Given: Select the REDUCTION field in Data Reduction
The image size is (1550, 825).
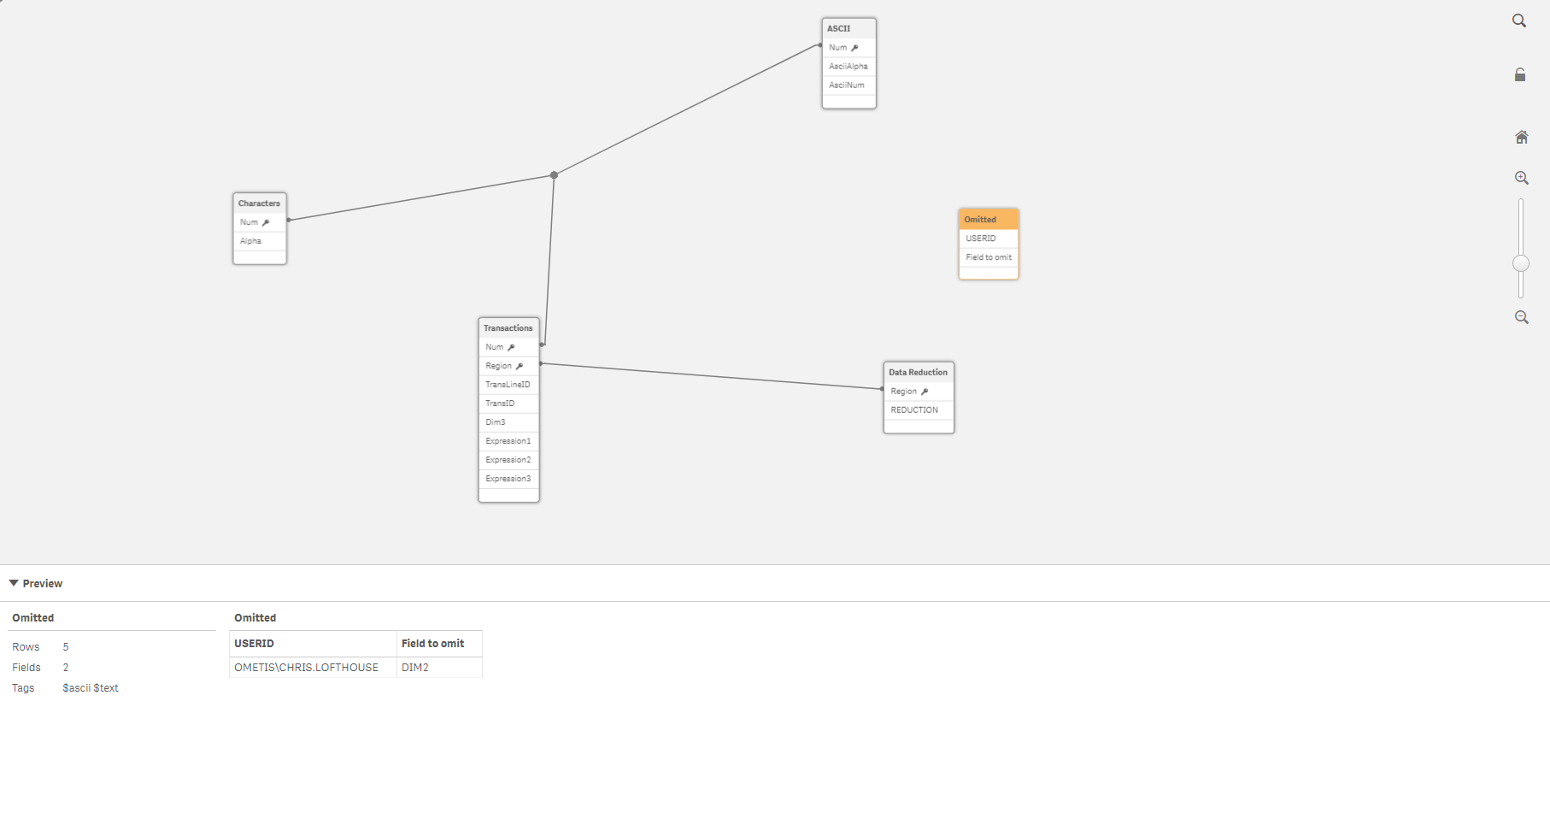Looking at the screenshot, I should click(914, 410).
